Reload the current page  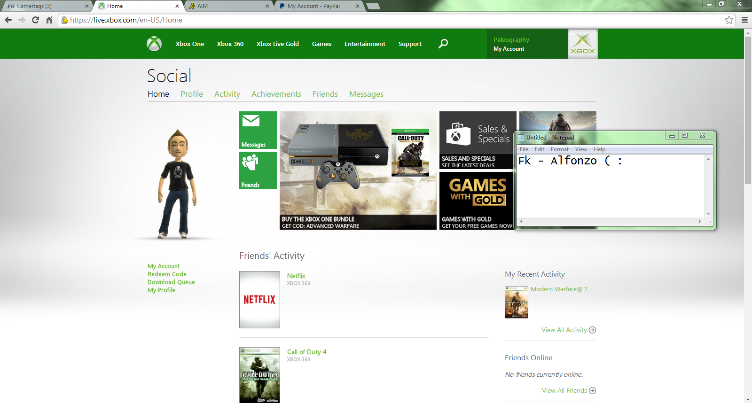click(x=35, y=20)
